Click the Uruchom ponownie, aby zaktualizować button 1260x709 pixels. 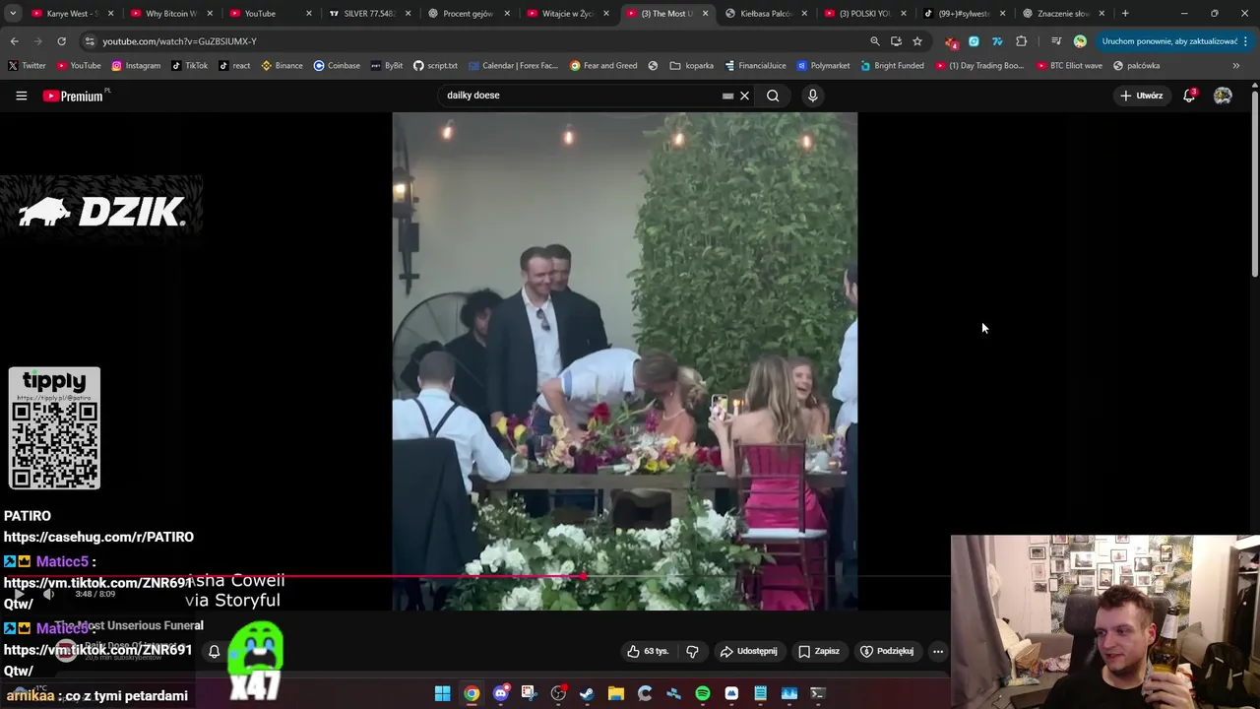click(x=1169, y=41)
